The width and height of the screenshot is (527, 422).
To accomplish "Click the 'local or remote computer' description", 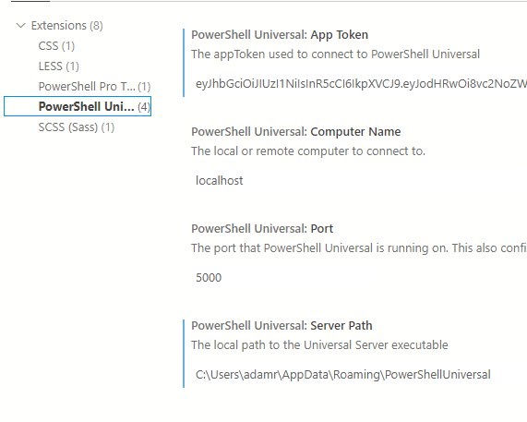I will pyautogui.click(x=308, y=151).
